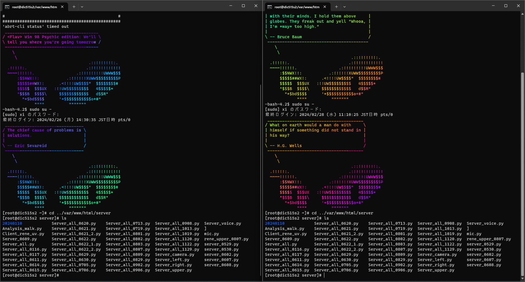
Task: Expand profile dropdown in left terminal window
Action: [82, 7]
